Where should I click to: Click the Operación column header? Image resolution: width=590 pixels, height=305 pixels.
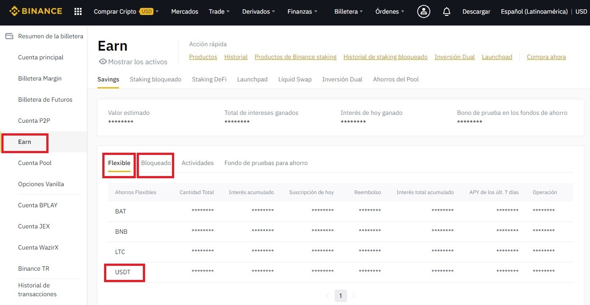(545, 192)
